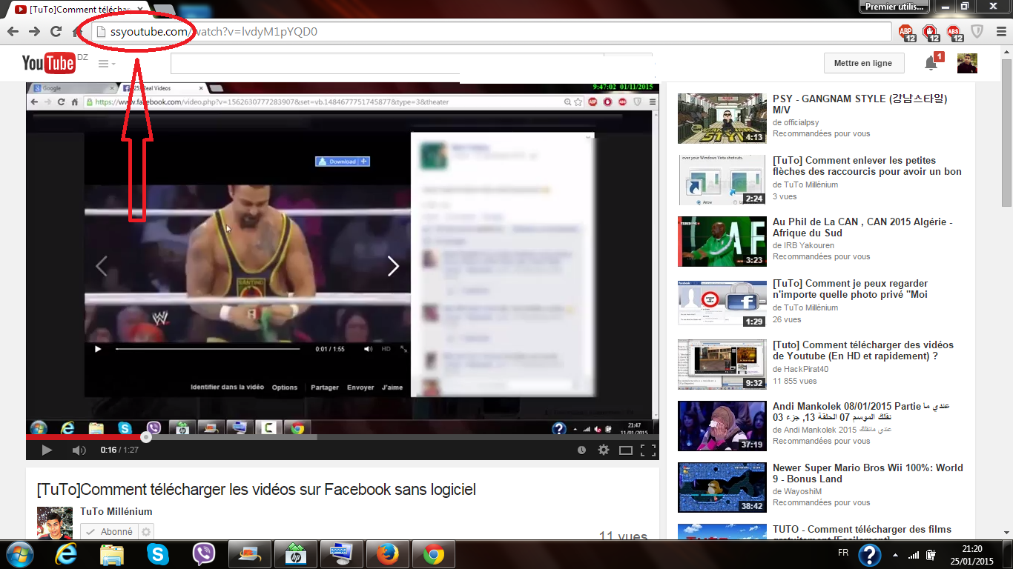Open Viber from the taskbar
This screenshot has width=1013, height=569.
click(x=203, y=554)
